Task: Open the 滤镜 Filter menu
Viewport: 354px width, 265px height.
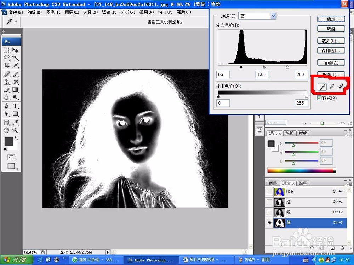Action: click(109, 12)
